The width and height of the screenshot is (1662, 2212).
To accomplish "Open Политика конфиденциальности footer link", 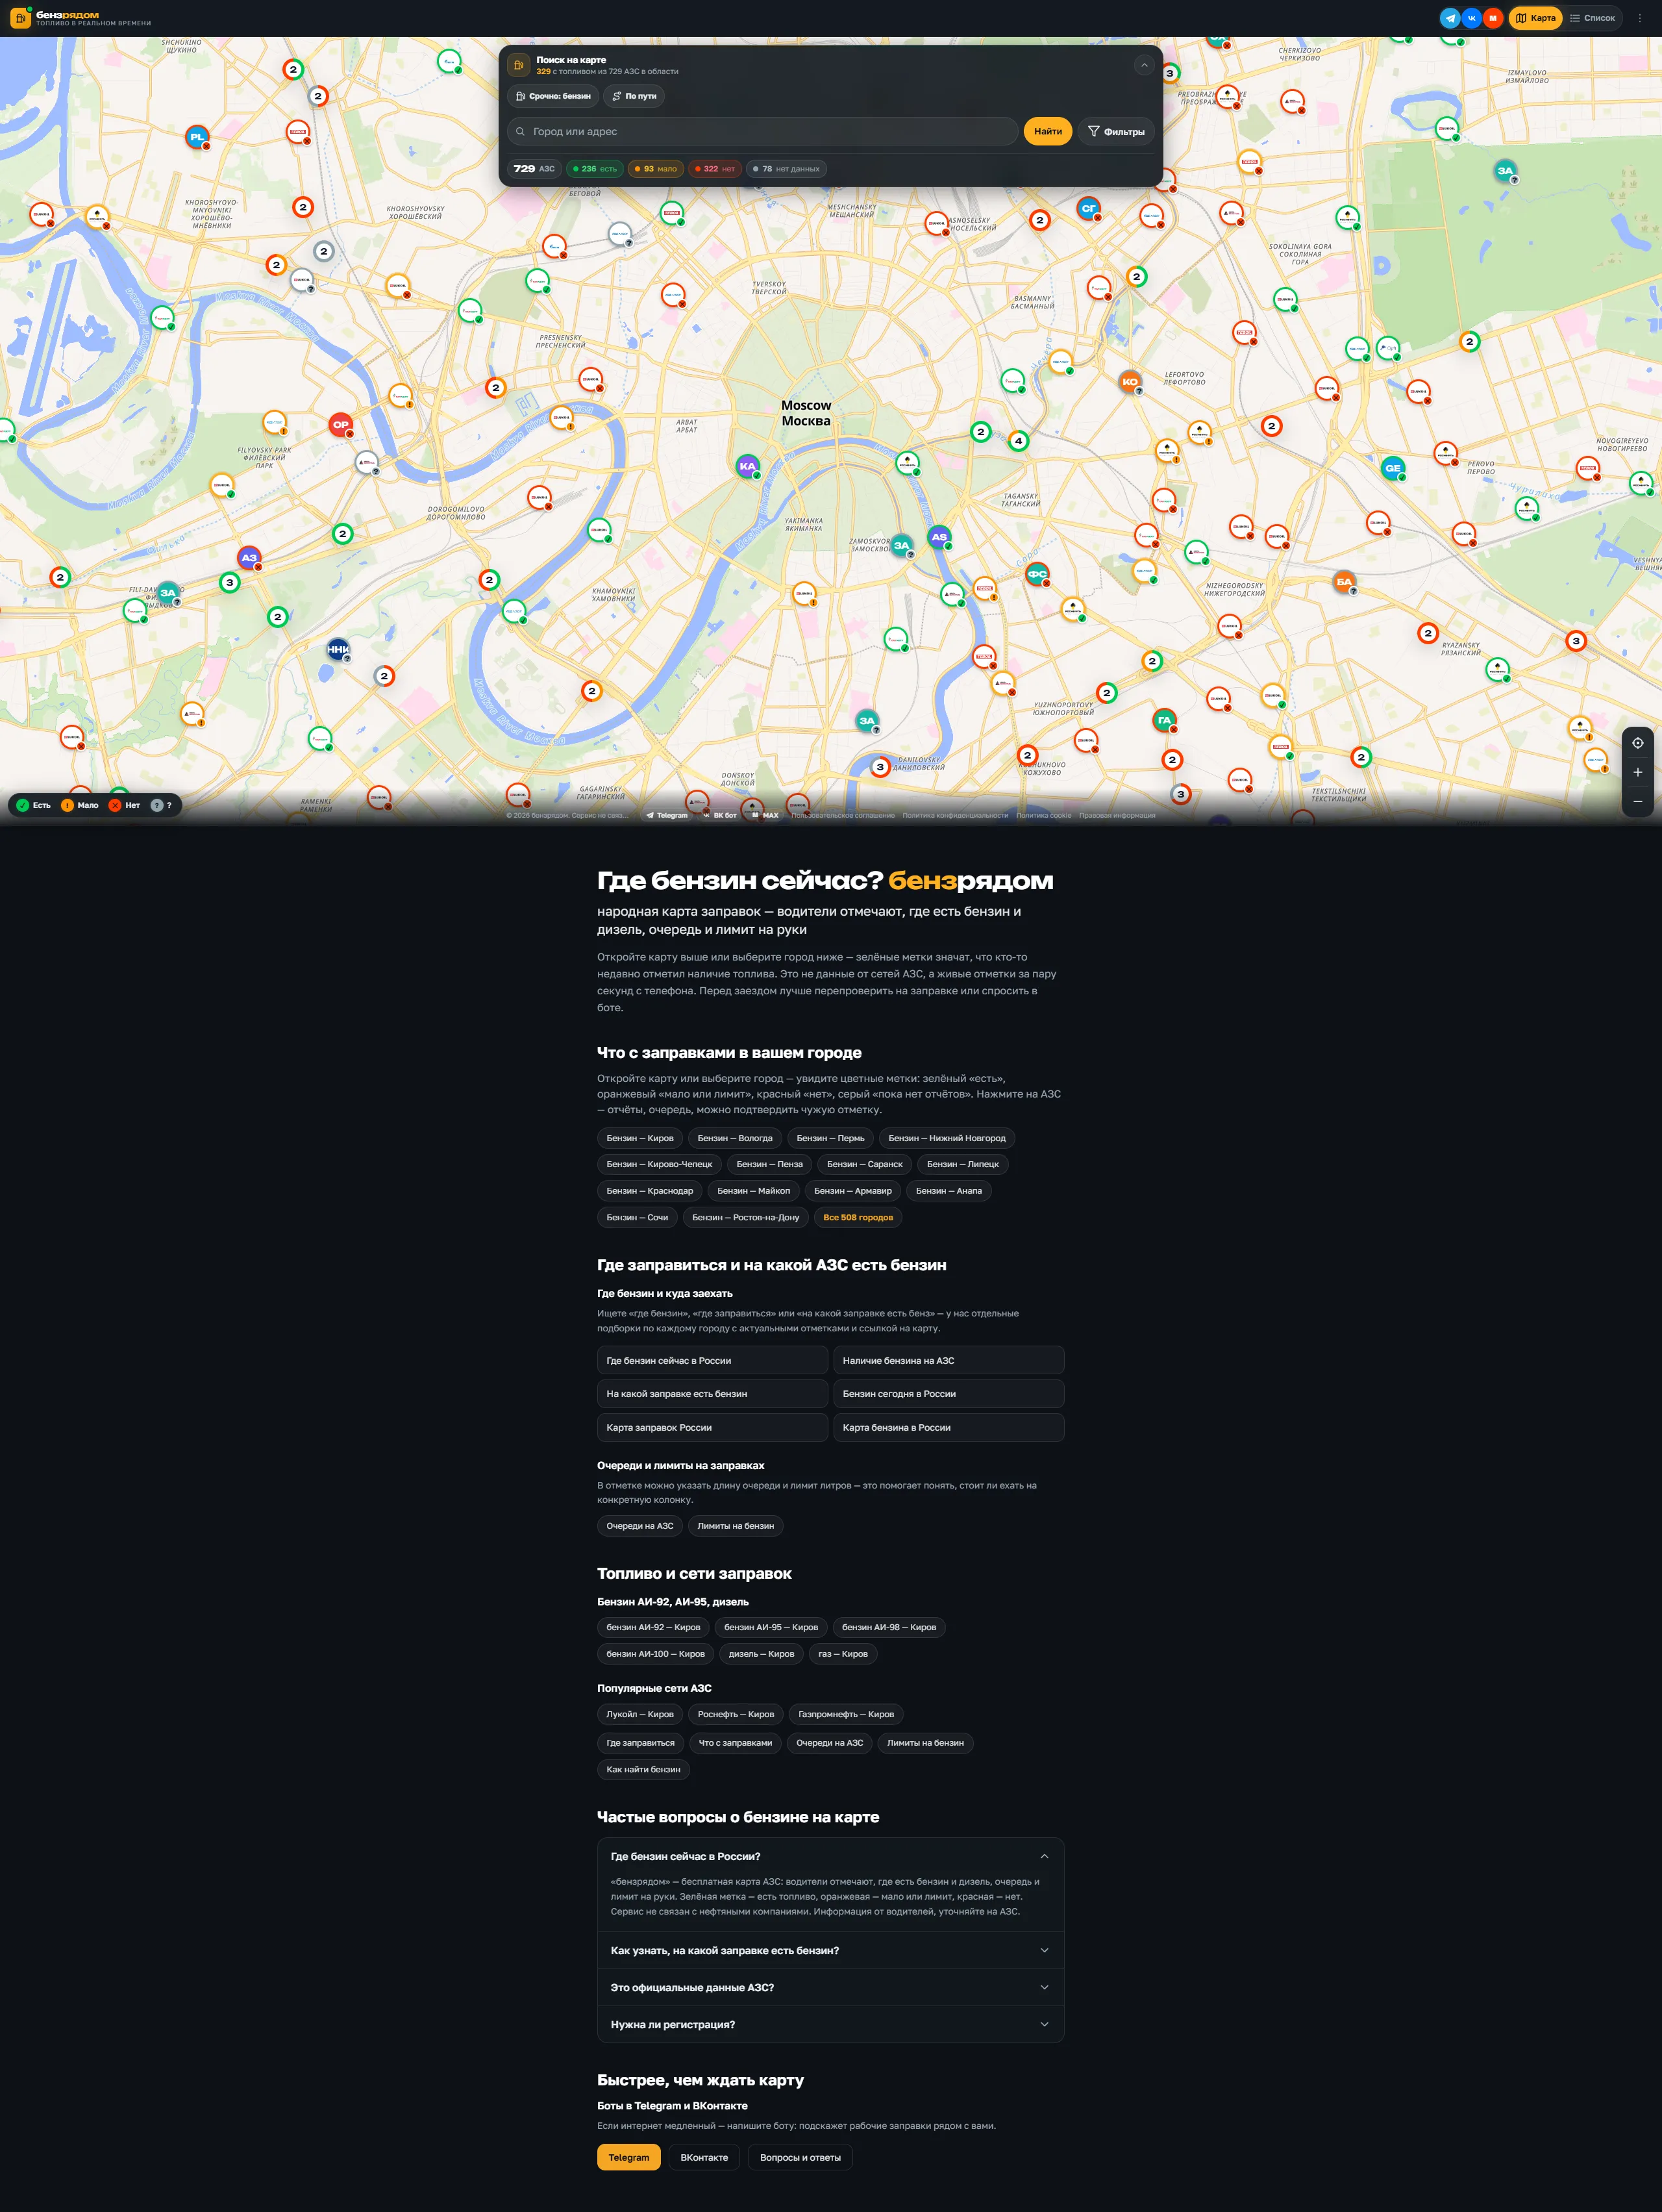I will click(954, 815).
